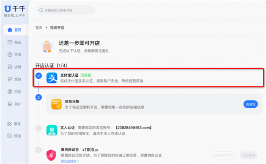Click the orange 信息采集 form icon
The height and width of the screenshot is (164, 266).
coord(56,104)
